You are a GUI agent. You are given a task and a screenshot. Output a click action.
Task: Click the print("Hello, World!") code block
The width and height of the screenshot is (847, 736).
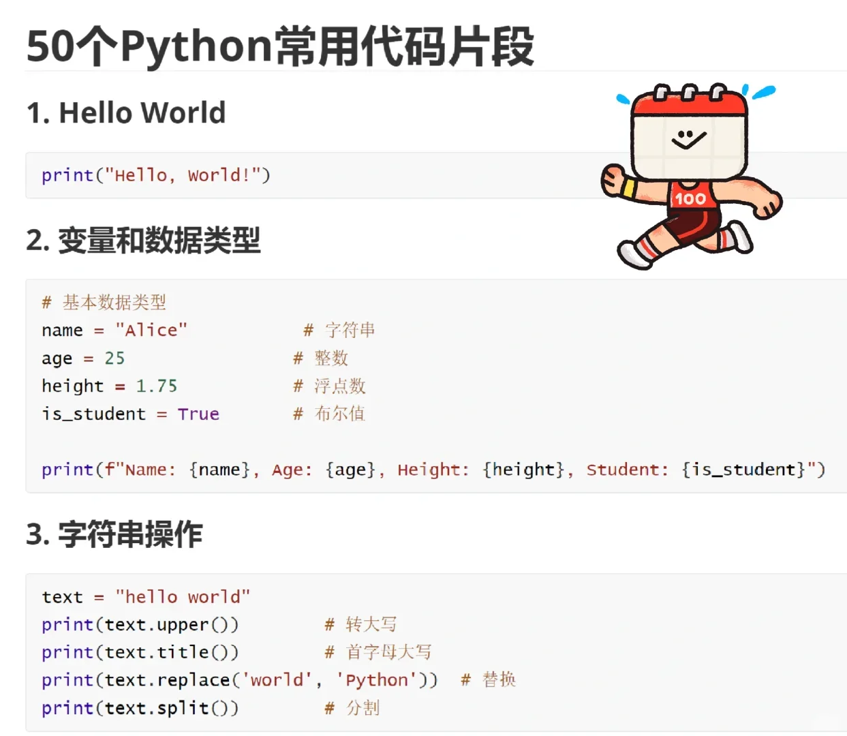(x=155, y=175)
